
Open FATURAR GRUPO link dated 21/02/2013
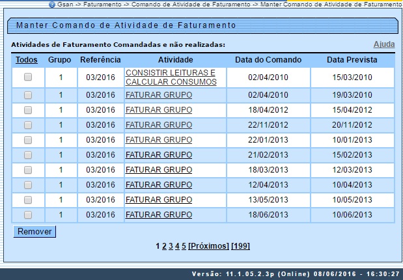(x=159, y=155)
